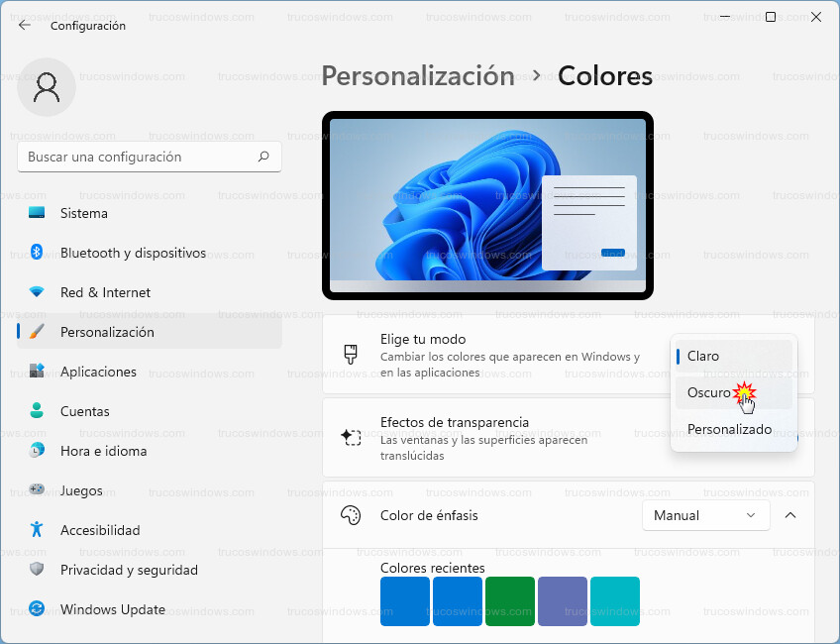Go to Privacidad y seguridad
The image size is (840, 644).
[x=129, y=570]
